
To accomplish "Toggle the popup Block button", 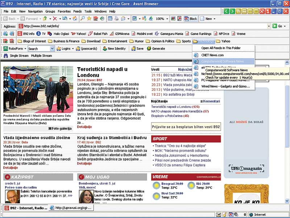I will click(x=191, y=19).
